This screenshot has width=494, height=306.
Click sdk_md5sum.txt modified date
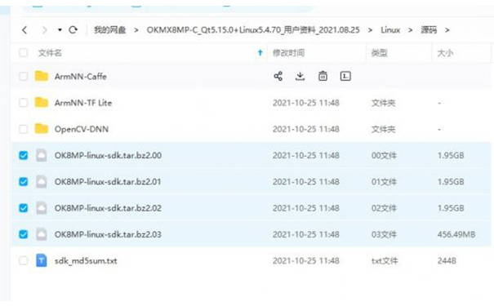(306, 261)
